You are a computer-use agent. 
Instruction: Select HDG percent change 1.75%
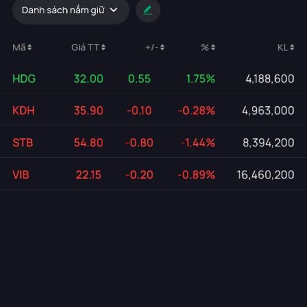tap(201, 79)
